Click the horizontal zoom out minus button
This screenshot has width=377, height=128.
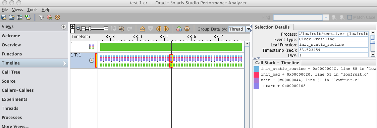click(x=83, y=29)
